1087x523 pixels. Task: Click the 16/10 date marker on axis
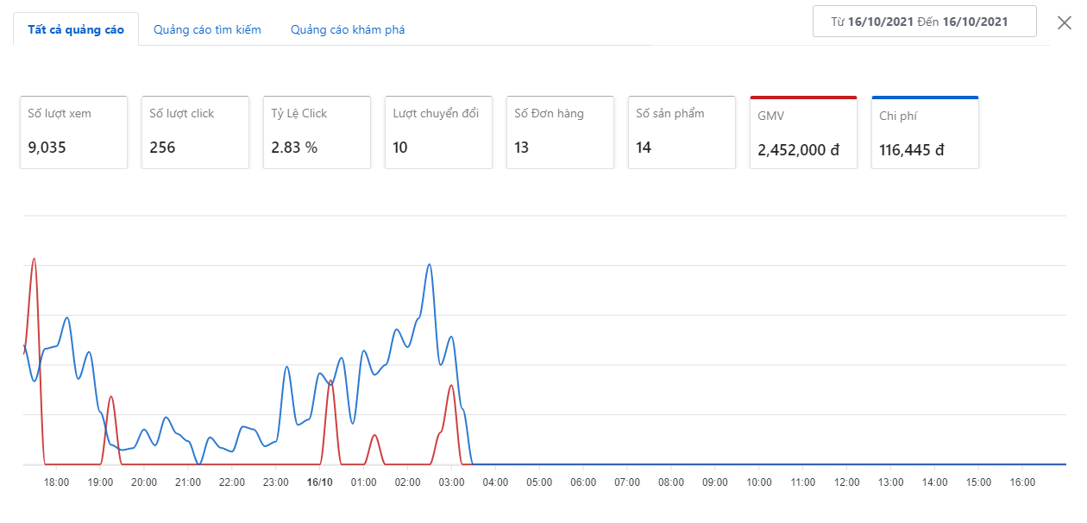point(319,482)
